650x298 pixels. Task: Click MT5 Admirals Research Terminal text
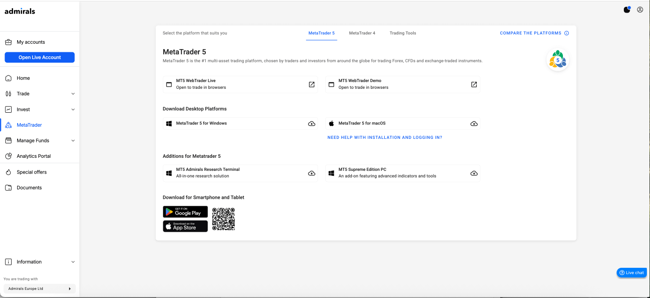click(x=208, y=170)
